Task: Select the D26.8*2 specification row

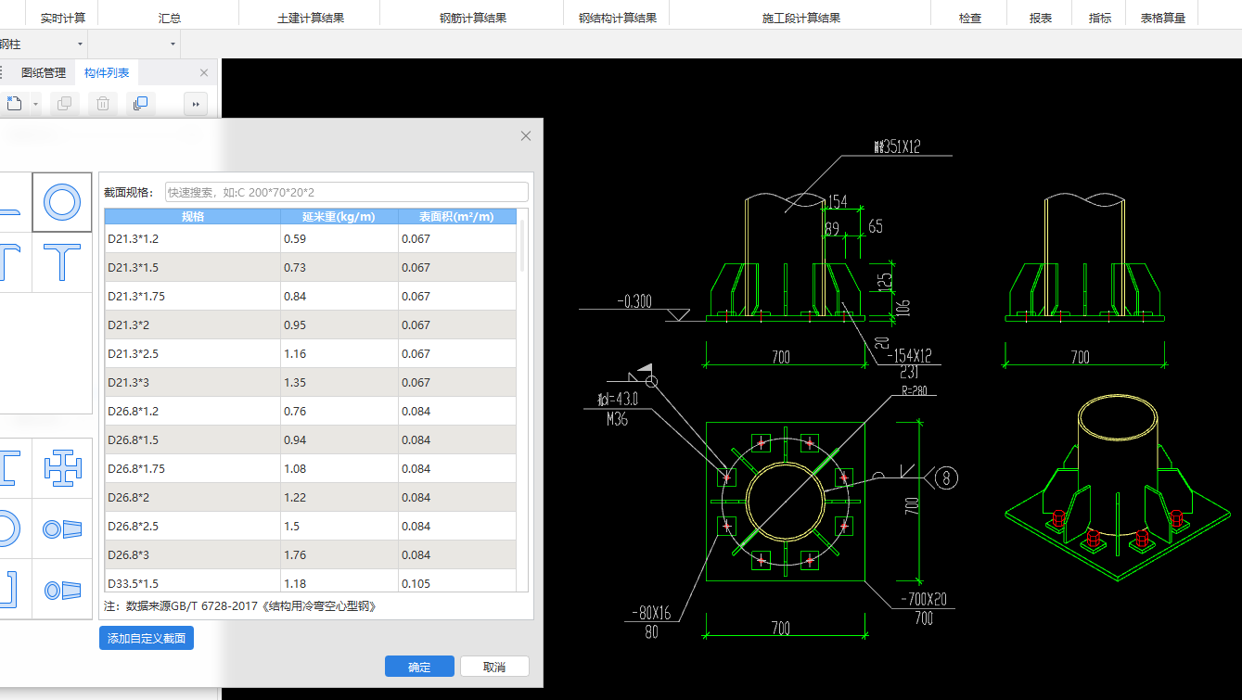Action: [311, 497]
